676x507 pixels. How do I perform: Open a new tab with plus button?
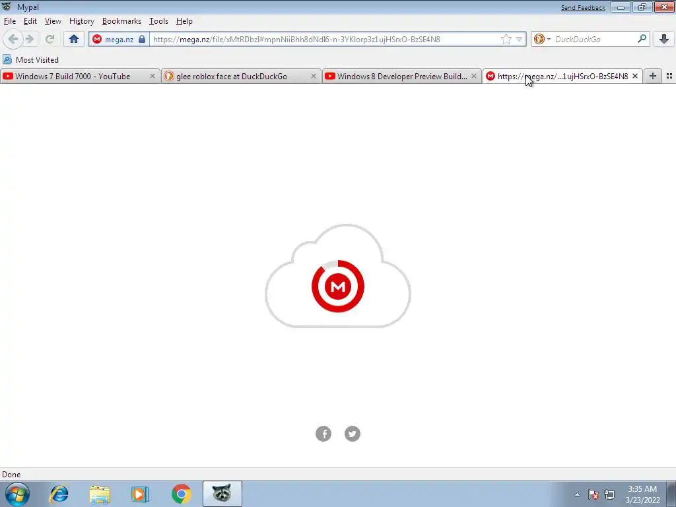(x=653, y=76)
